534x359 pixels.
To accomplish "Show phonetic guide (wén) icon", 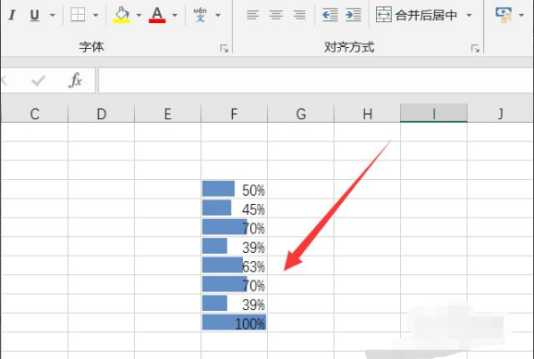I will pos(200,15).
